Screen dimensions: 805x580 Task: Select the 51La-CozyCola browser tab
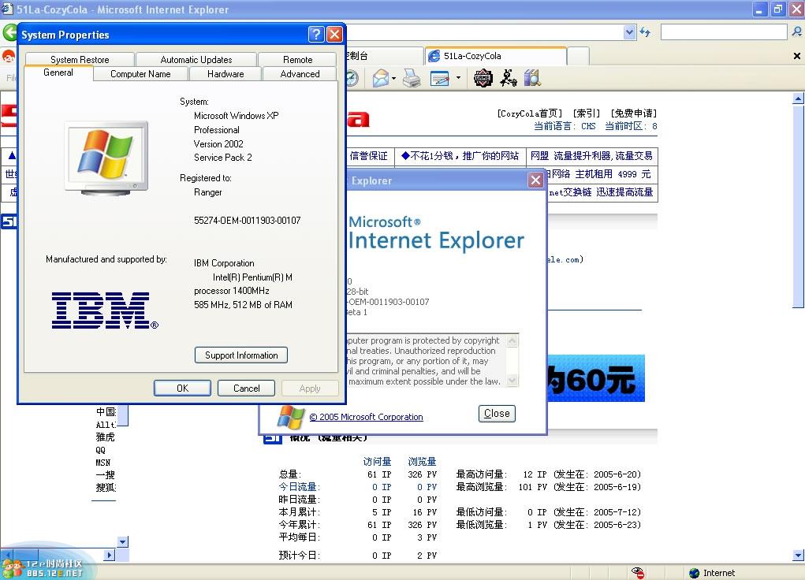(x=495, y=56)
